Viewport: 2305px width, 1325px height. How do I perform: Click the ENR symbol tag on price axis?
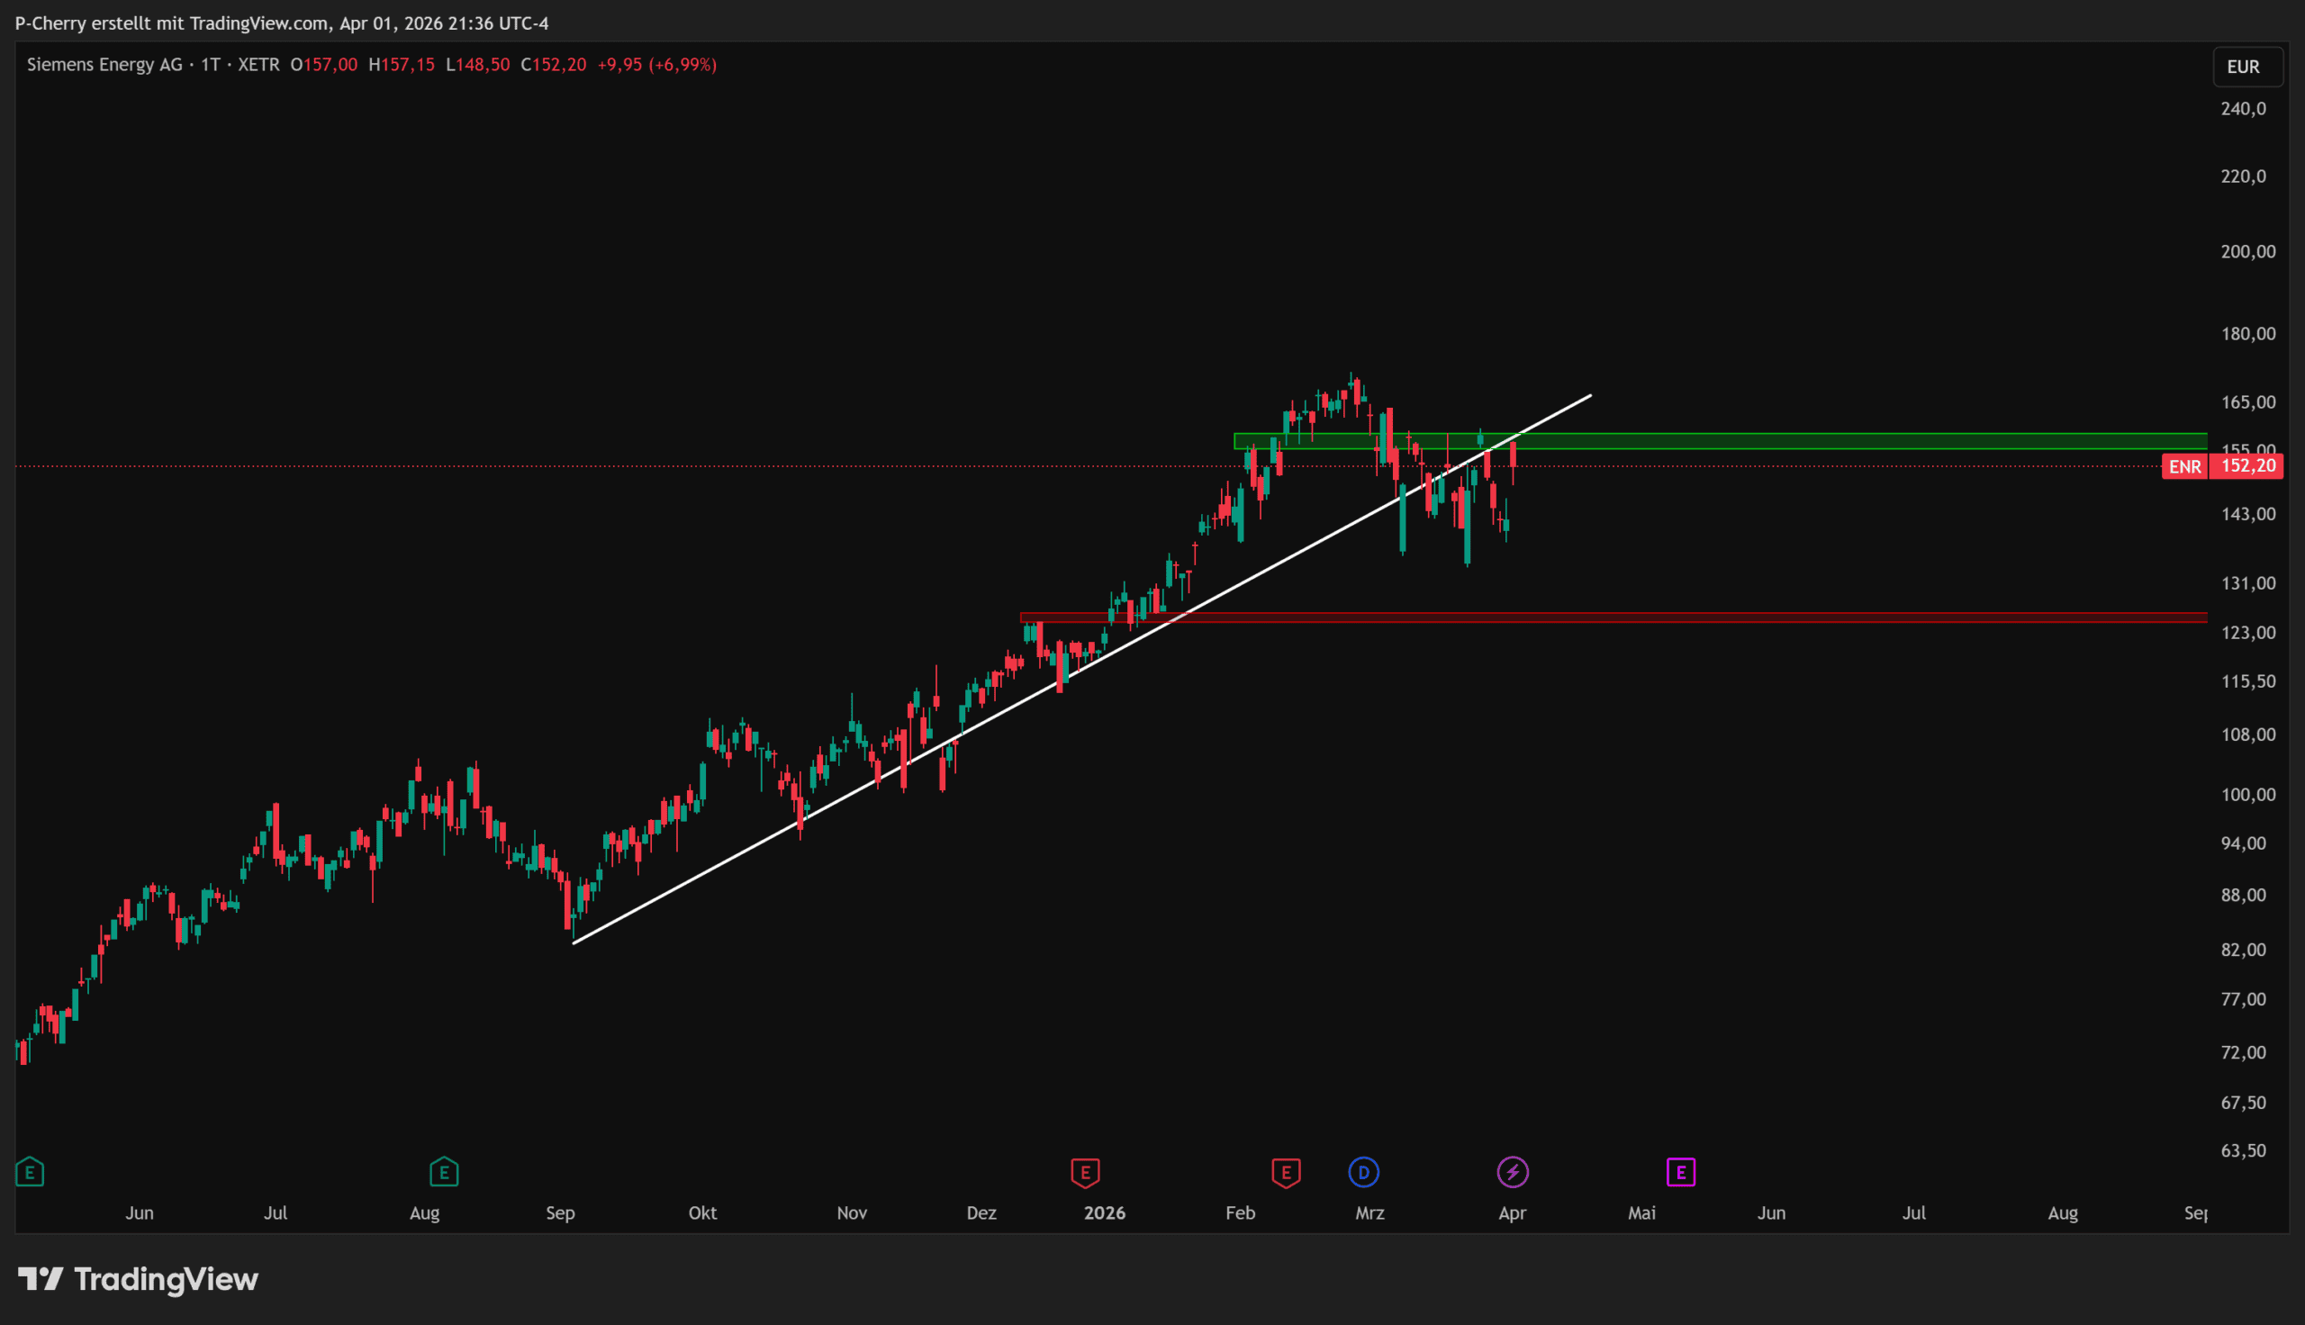click(x=2184, y=467)
